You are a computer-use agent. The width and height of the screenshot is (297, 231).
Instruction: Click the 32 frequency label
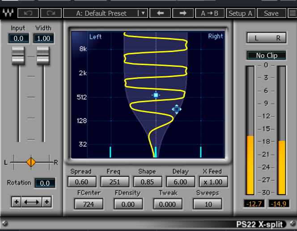(x=83, y=144)
